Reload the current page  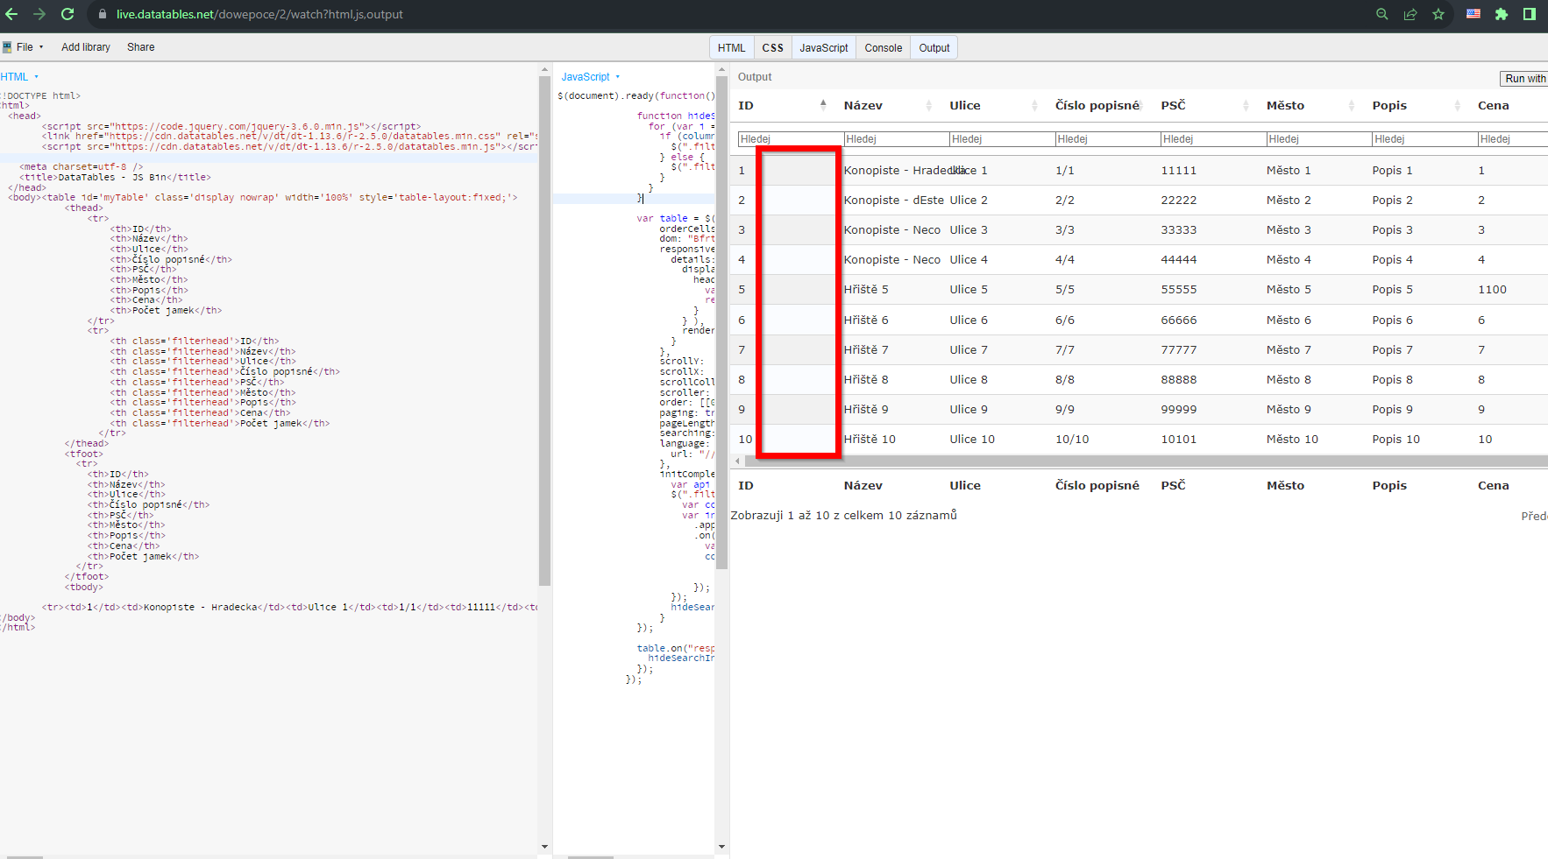[x=67, y=14]
